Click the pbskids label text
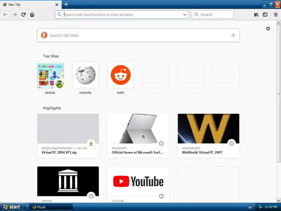Image resolution: width=281 pixels, height=211 pixels. 50,93
